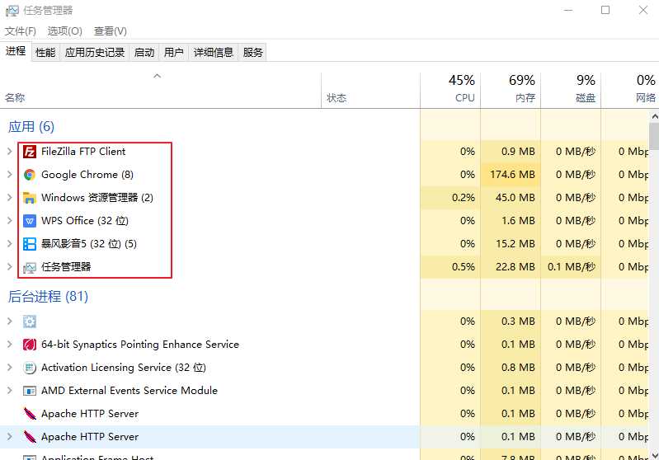Sort by the 网络 0% column header

point(628,91)
